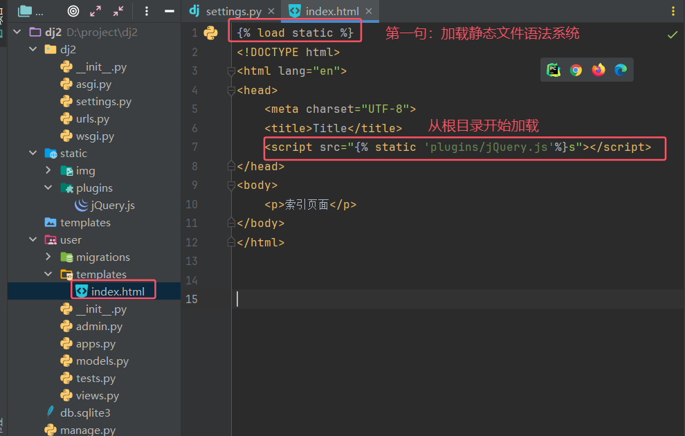Click line number 7 in gutter
The width and height of the screenshot is (685, 436).
[194, 147]
